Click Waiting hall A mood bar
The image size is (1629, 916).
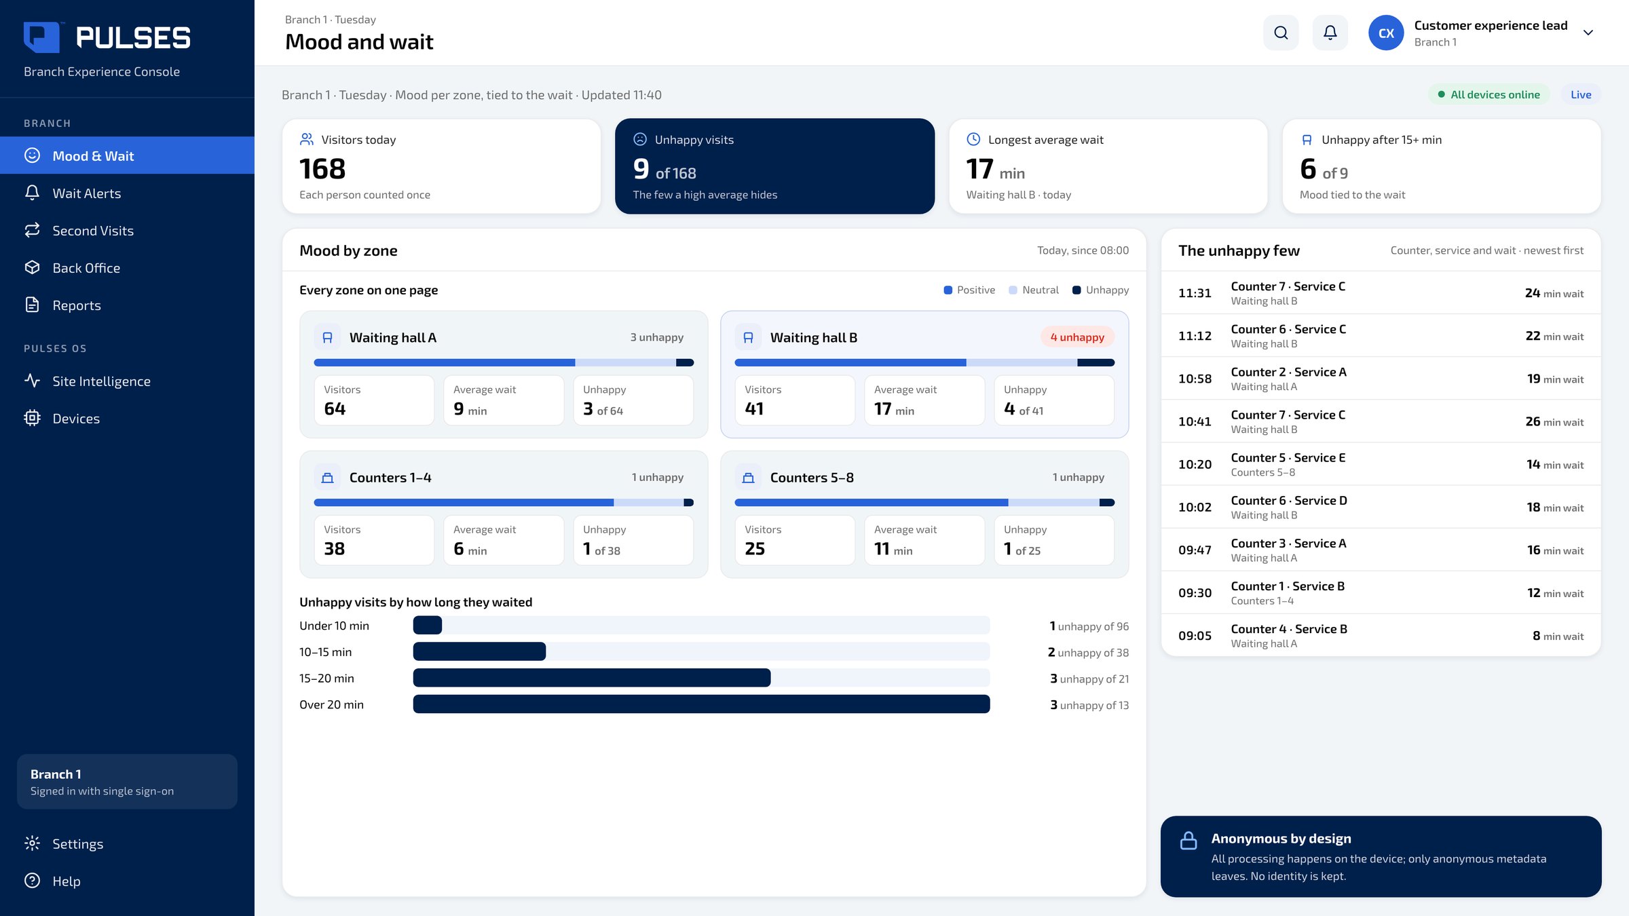click(x=504, y=362)
